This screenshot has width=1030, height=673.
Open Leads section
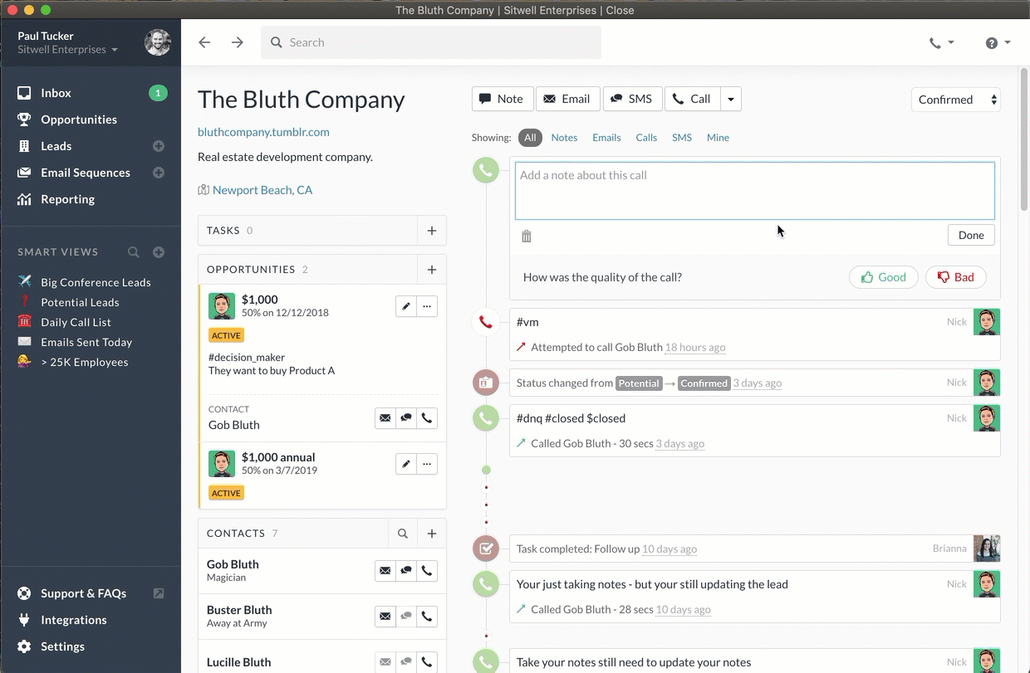pyautogui.click(x=56, y=146)
